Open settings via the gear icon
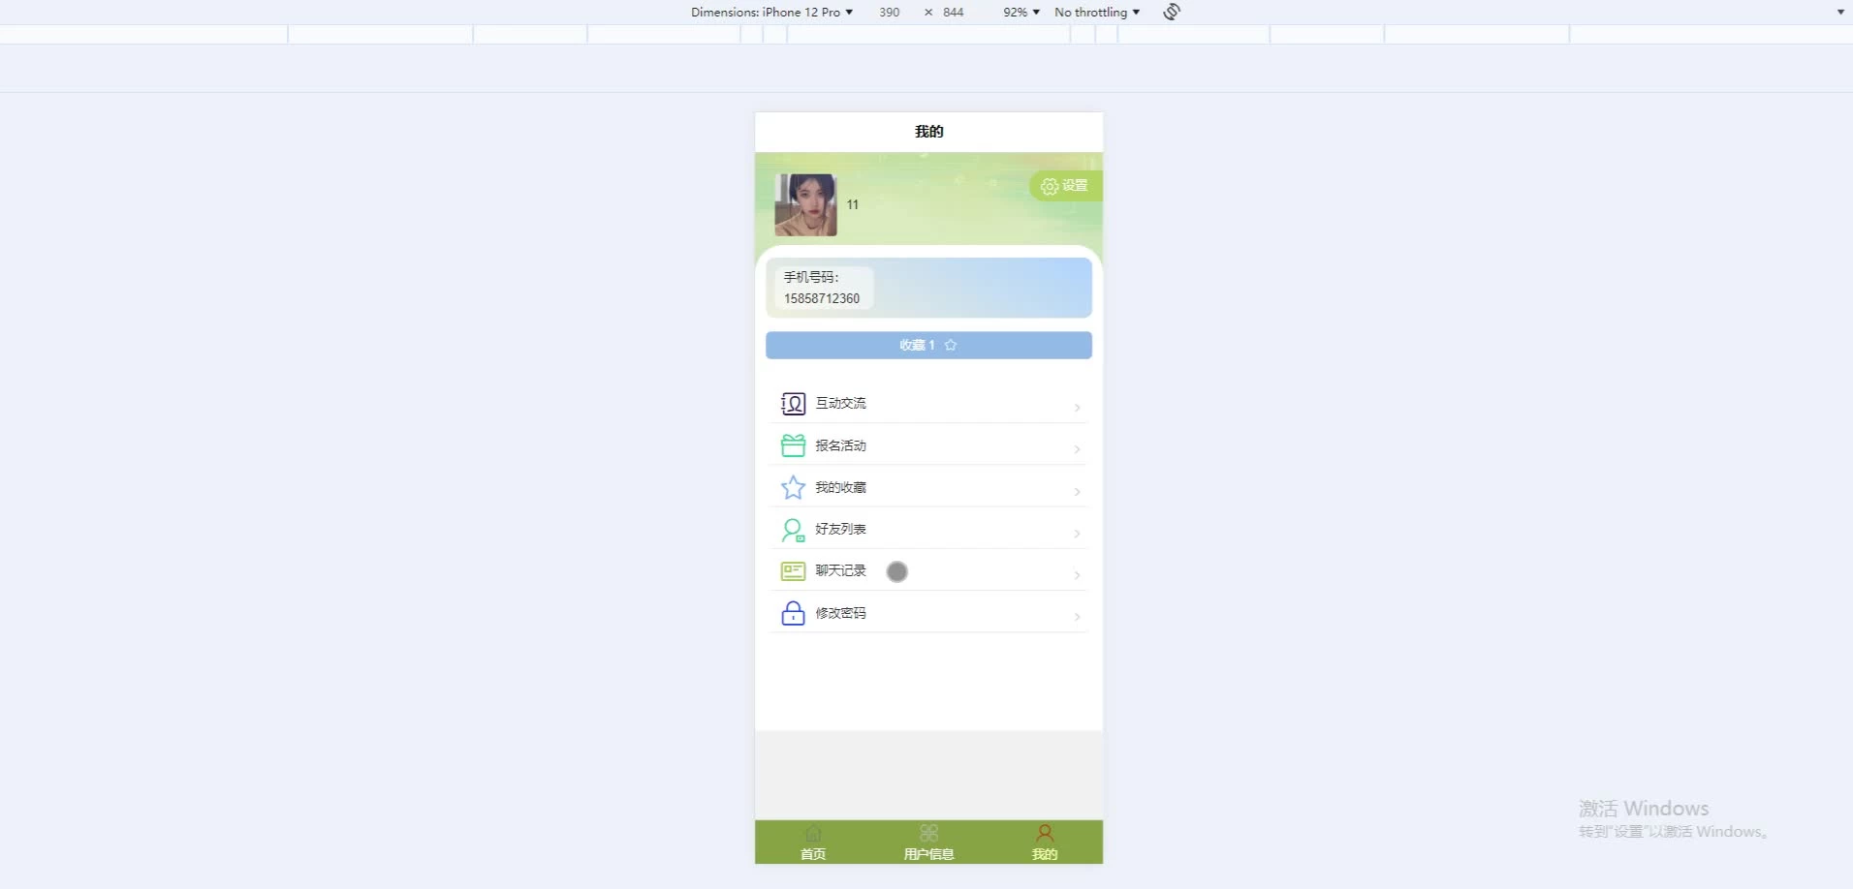Image resolution: width=1853 pixels, height=889 pixels. pyautogui.click(x=1049, y=186)
